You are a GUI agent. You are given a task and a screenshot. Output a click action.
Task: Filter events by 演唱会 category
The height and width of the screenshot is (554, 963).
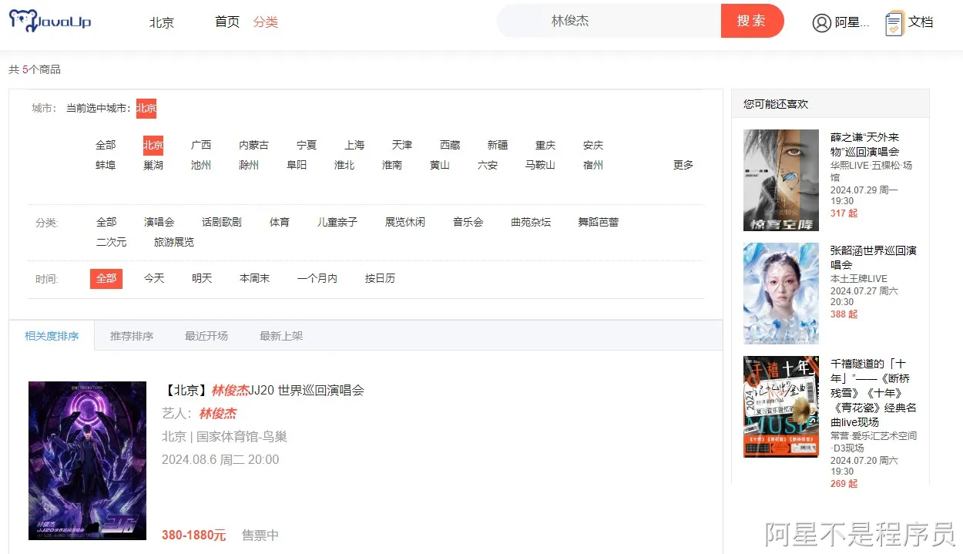159,221
